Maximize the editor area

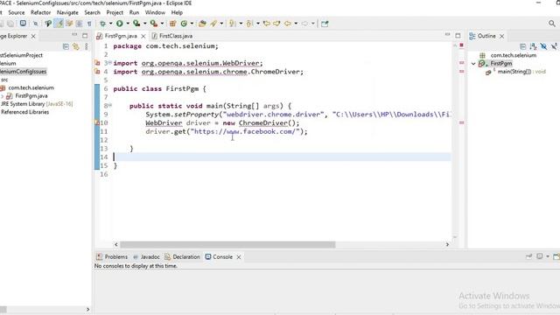pos(458,35)
